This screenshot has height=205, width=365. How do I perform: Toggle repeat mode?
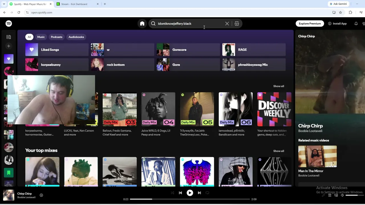[x=207, y=193]
